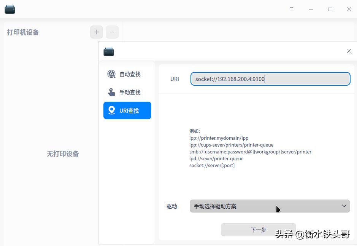The image size is (357, 246).
Task: Select the socket://192.168.200.4:9100 URI text
Action: pos(230,79)
